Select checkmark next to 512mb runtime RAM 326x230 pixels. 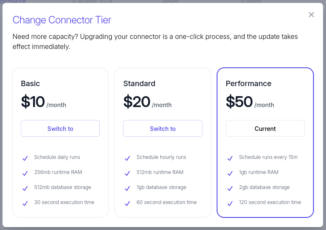pos(127,173)
